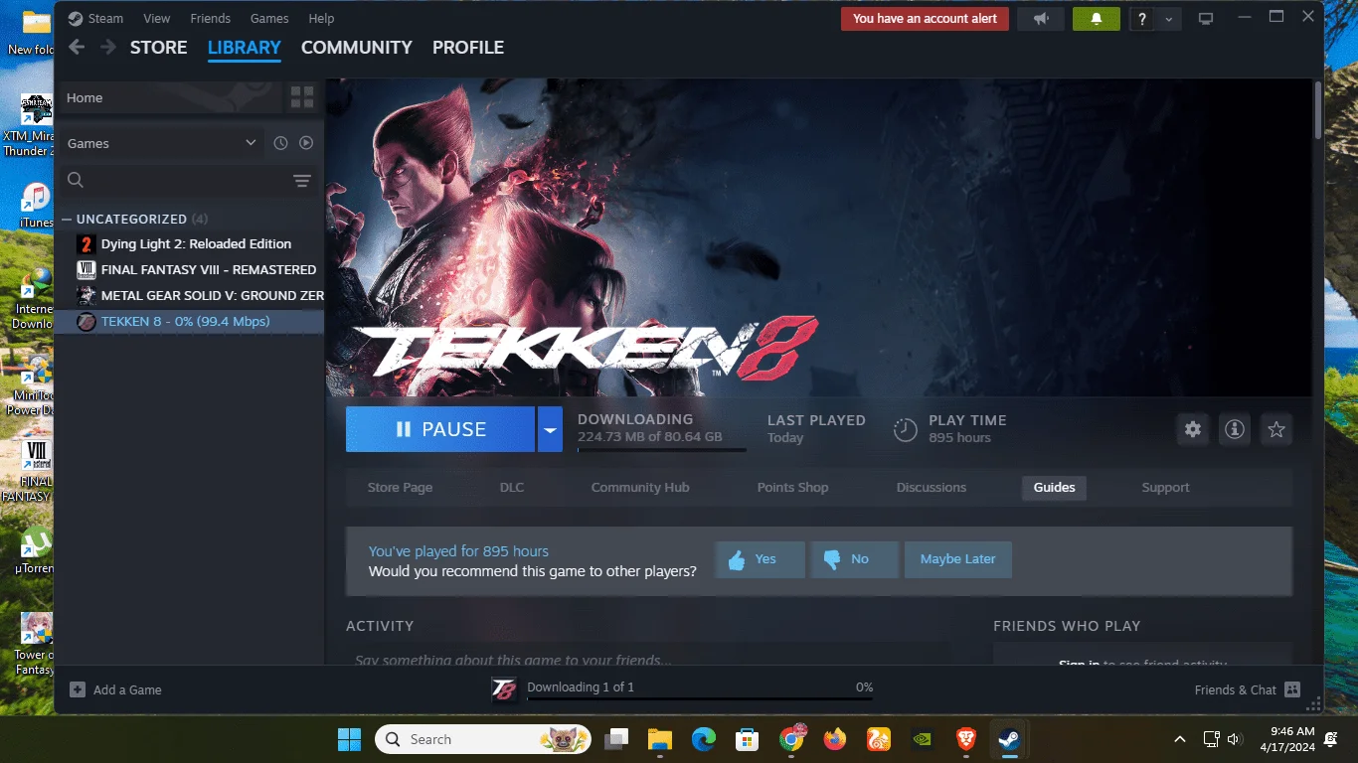Go to the PROFILE section
Screen dimensions: 1358x763
tap(468, 48)
